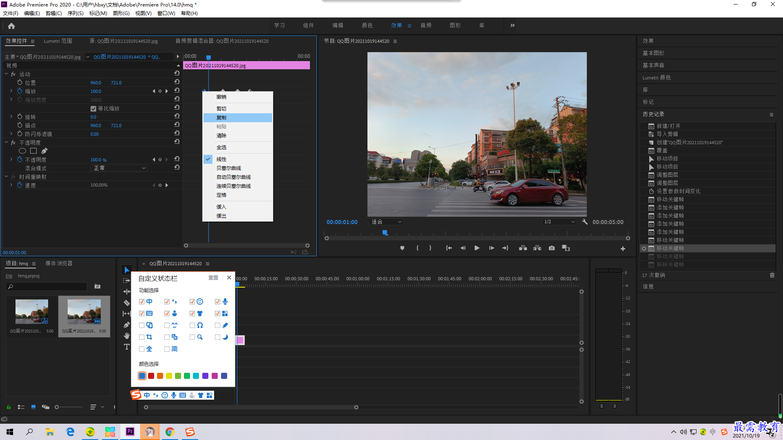Click the Go to In point button

(x=449, y=248)
